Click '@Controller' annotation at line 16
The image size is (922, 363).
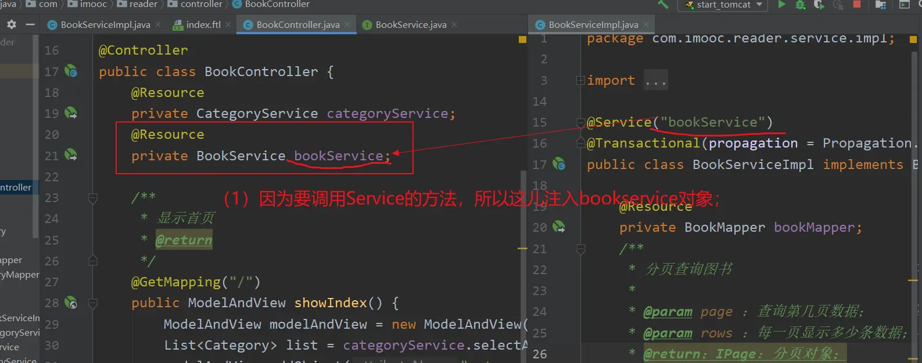coord(143,50)
